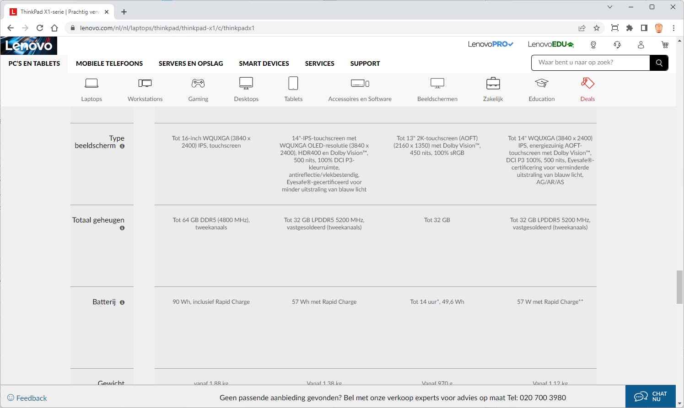Select the text '90 Wh, inclusief Rapid Charge'
The image size is (684, 408).
pos(211,302)
